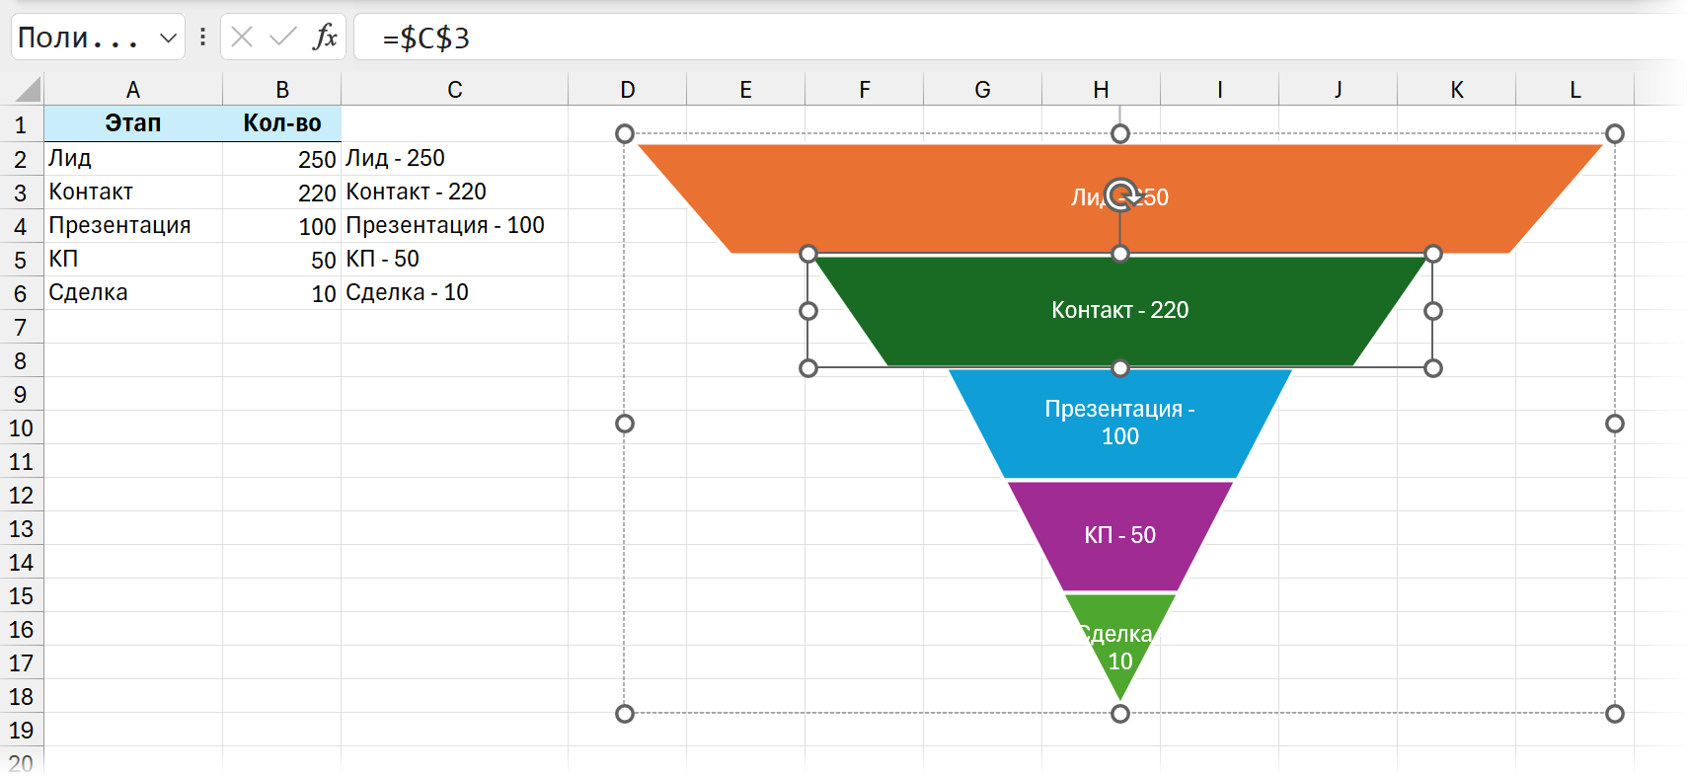Screen dimensions: 1688x776
Task: Select the Сделка cell in column A
Action: [x=133, y=292]
